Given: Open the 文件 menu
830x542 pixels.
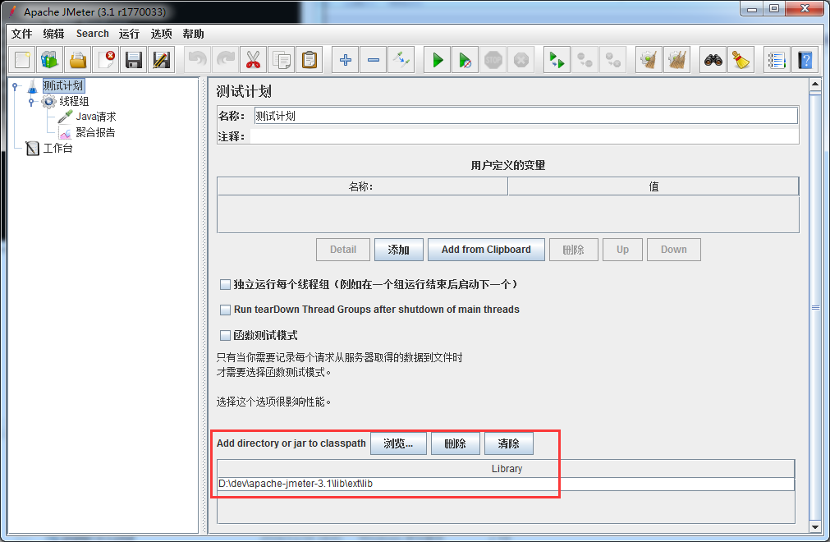Looking at the screenshot, I should (x=21, y=34).
